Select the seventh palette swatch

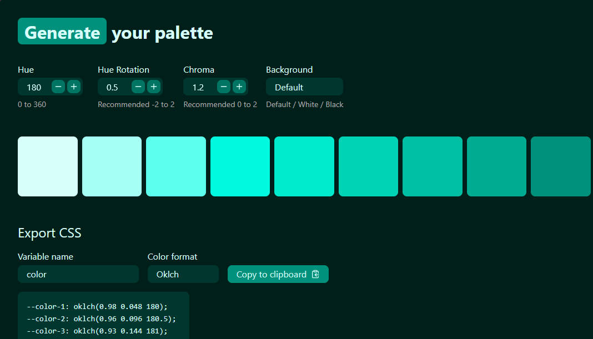pyautogui.click(x=433, y=166)
